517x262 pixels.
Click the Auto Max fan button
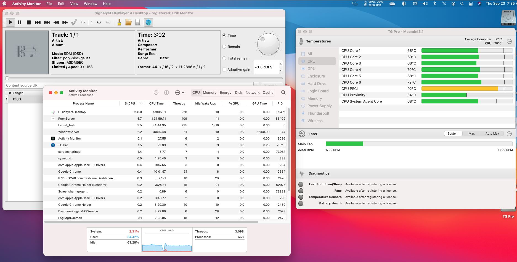492,133
